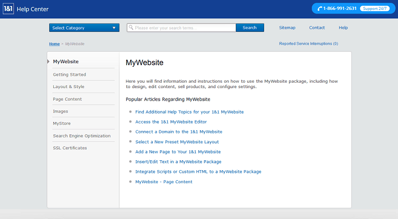Open Reported Service Interruptions link
The image size is (398, 219).
click(x=308, y=44)
